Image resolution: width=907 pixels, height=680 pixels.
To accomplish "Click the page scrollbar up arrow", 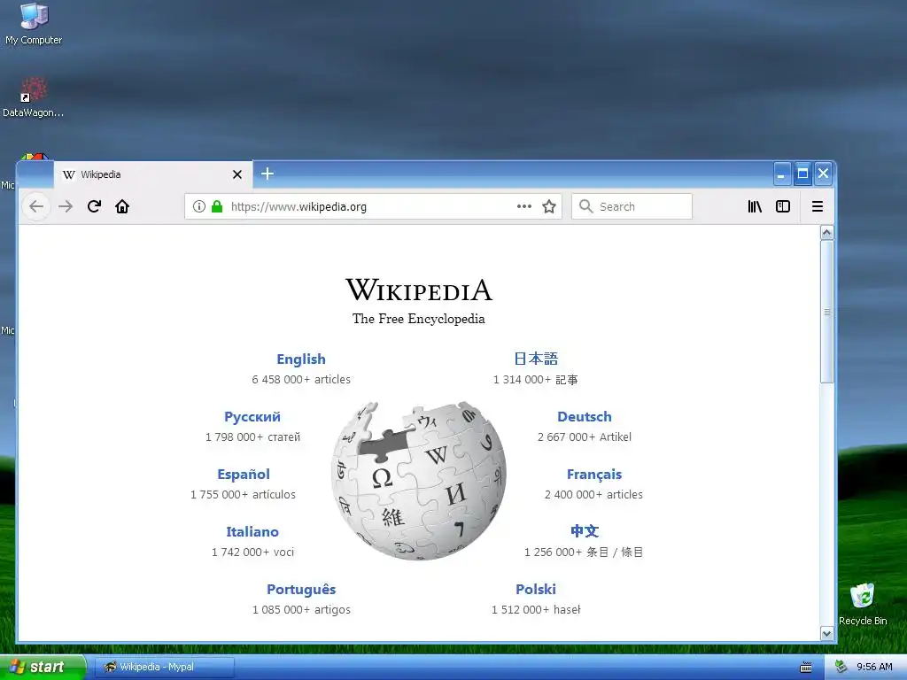I will (x=827, y=233).
